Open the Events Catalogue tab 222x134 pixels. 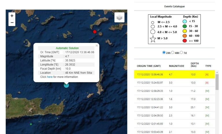click(x=174, y=6)
